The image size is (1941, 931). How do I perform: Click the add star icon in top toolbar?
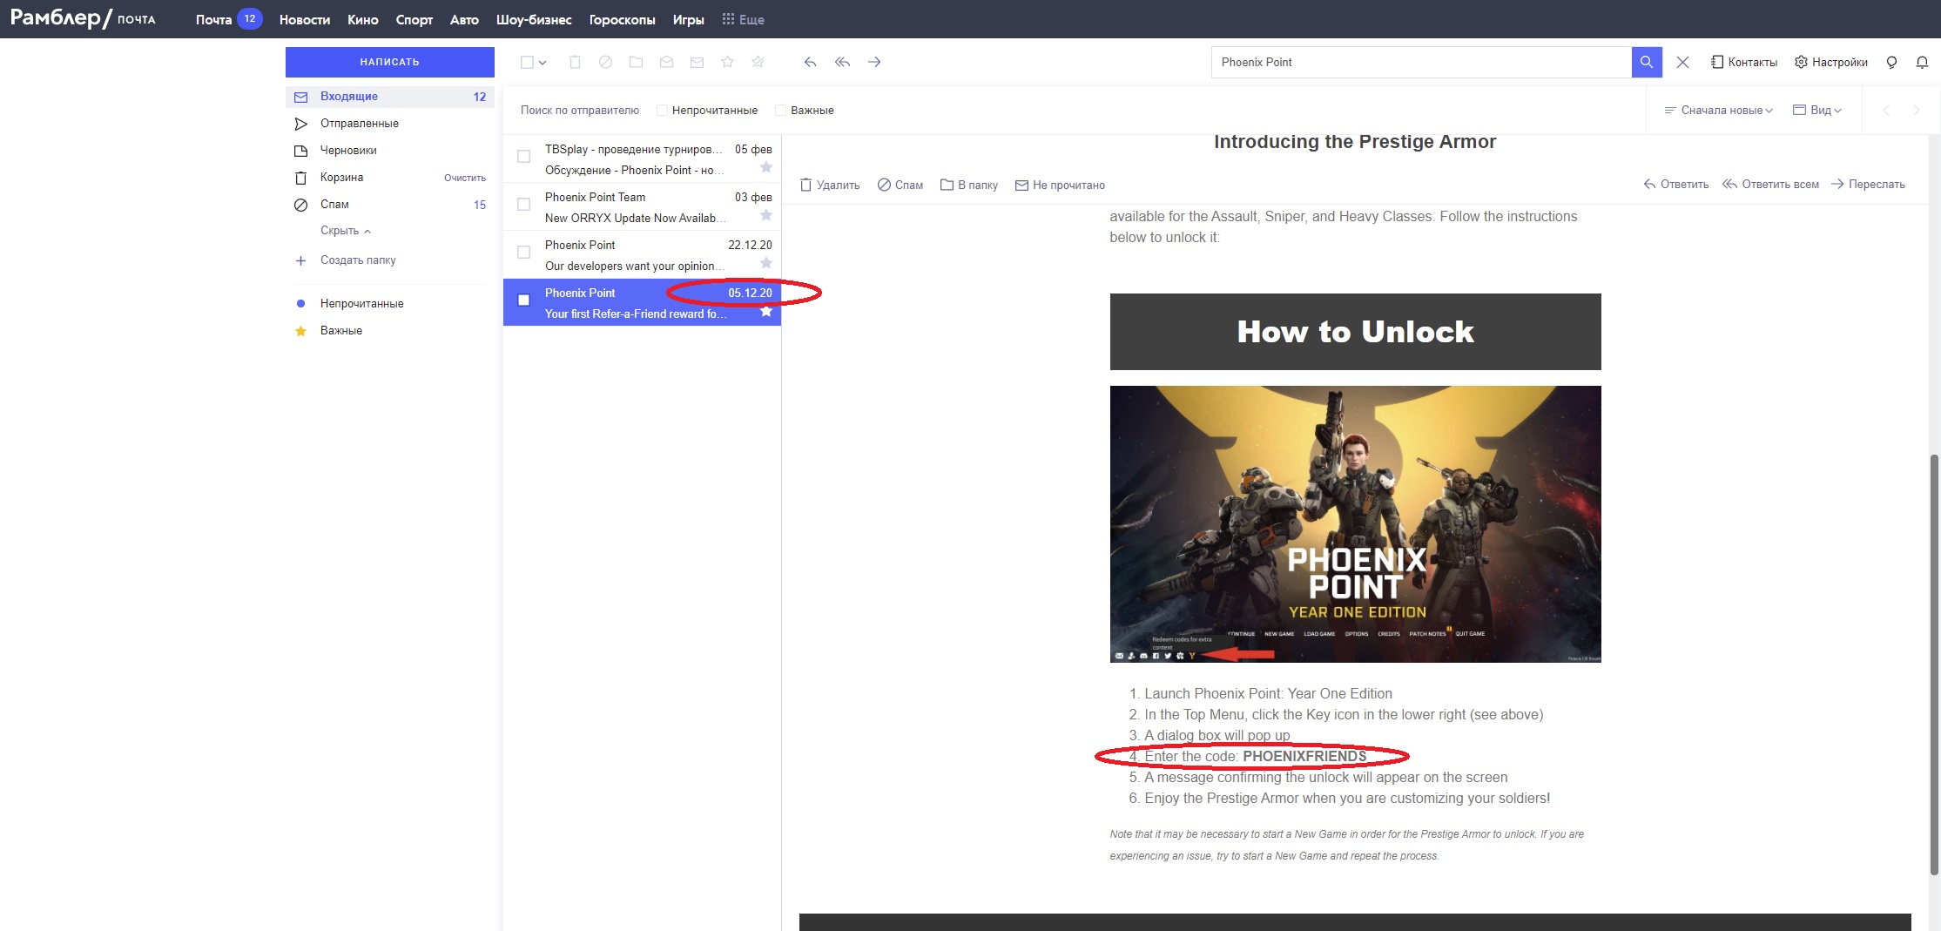coord(727,62)
